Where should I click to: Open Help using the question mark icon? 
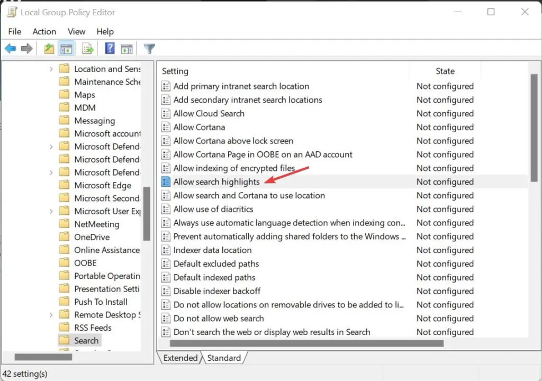[x=110, y=49]
